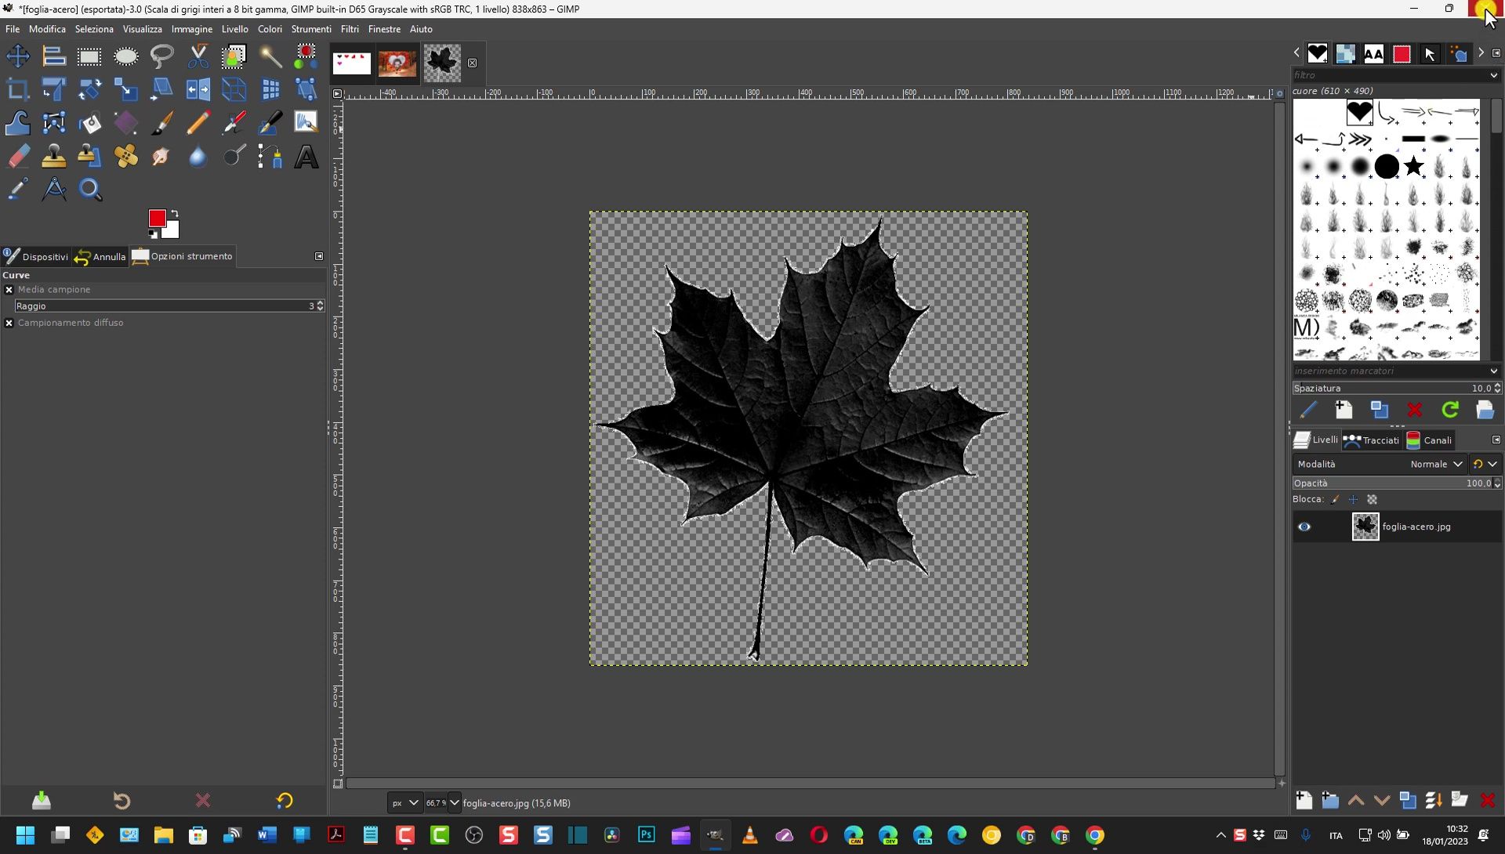The height and width of the screenshot is (854, 1505).
Task: Open the px unit dropdown in status bar
Action: coord(405,803)
